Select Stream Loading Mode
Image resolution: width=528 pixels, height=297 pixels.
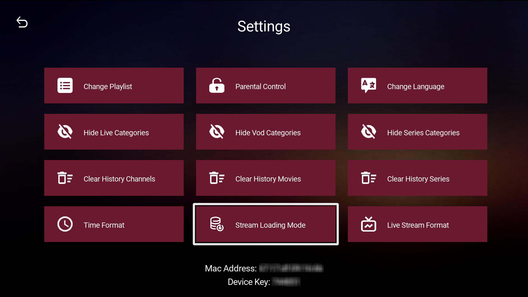click(266, 224)
